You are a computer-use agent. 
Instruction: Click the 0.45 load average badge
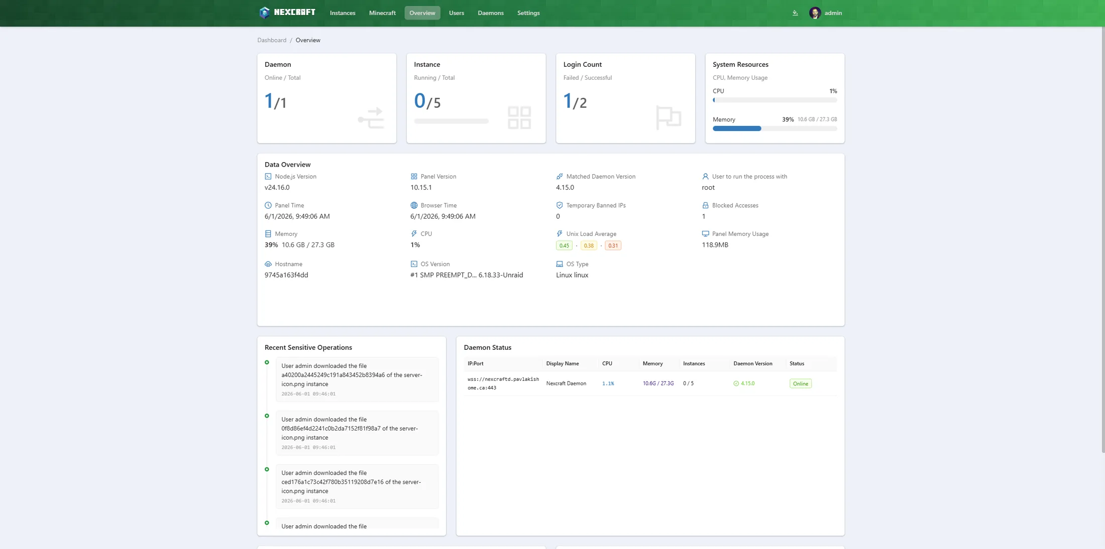[564, 246]
